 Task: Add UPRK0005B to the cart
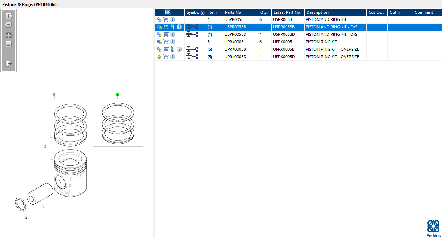point(166,49)
